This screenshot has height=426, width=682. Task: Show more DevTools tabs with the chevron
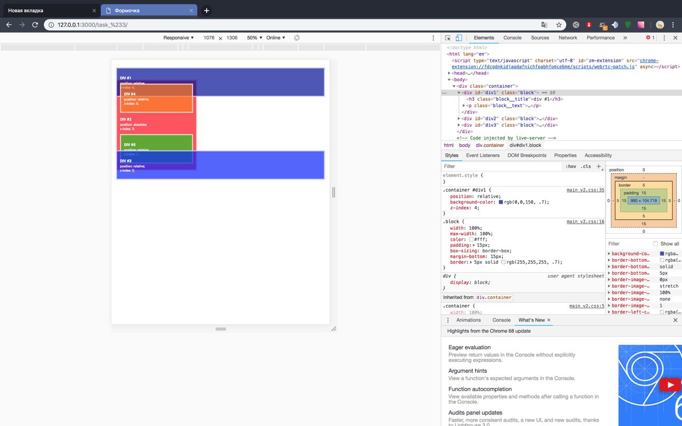[625, 38]
